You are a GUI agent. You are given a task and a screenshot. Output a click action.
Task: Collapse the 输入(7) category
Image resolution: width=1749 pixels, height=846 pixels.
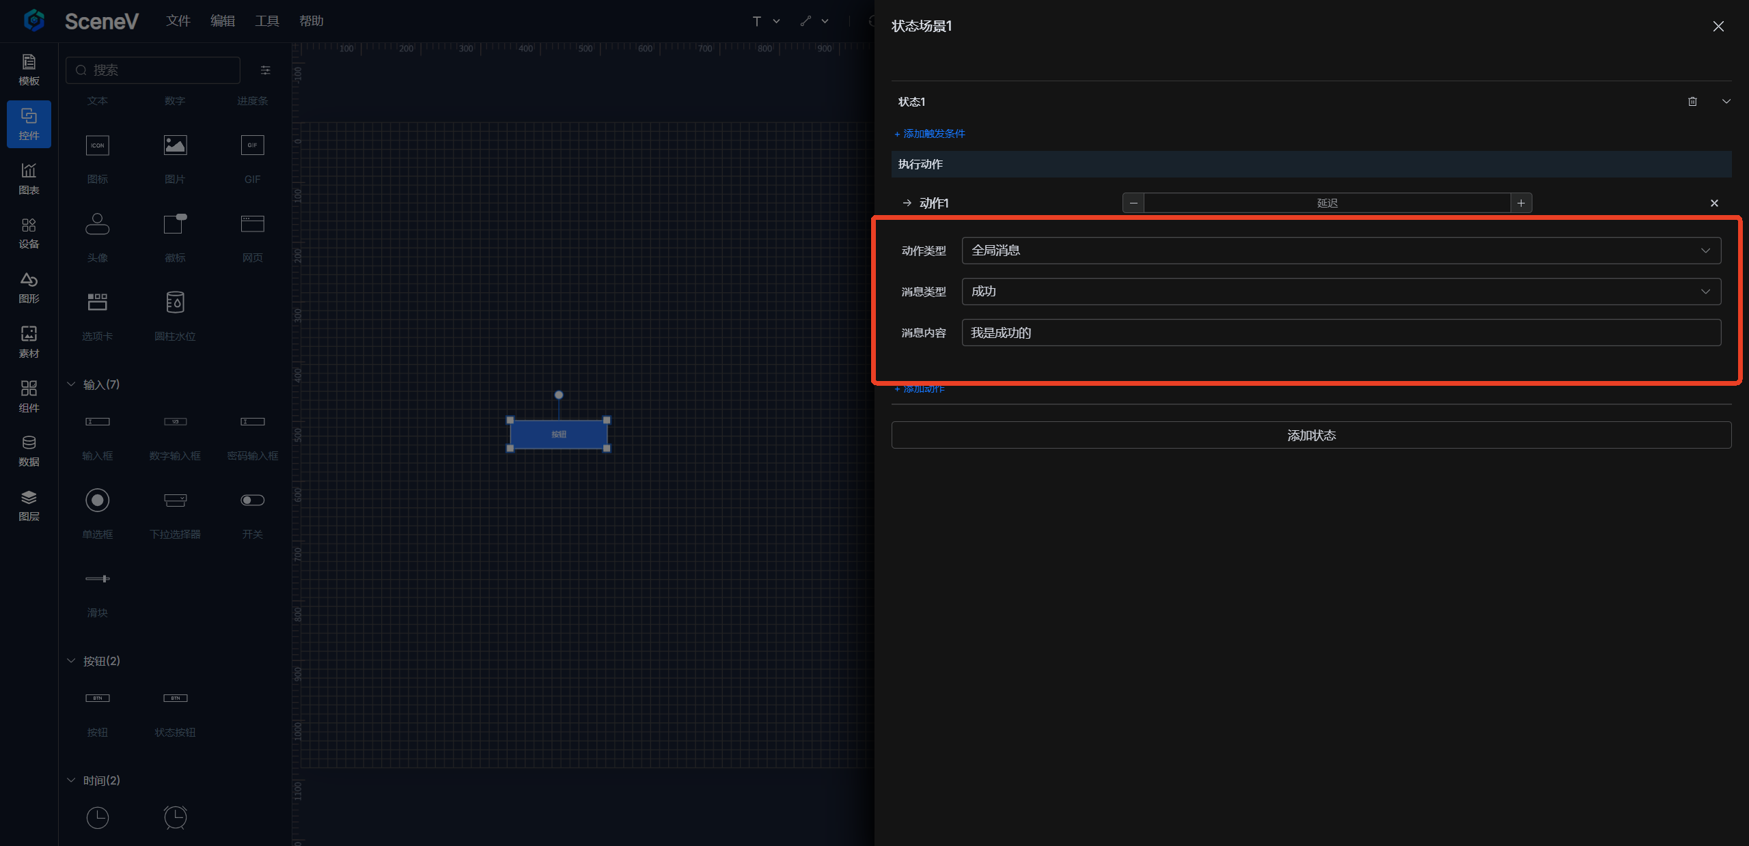click(71, 384)
